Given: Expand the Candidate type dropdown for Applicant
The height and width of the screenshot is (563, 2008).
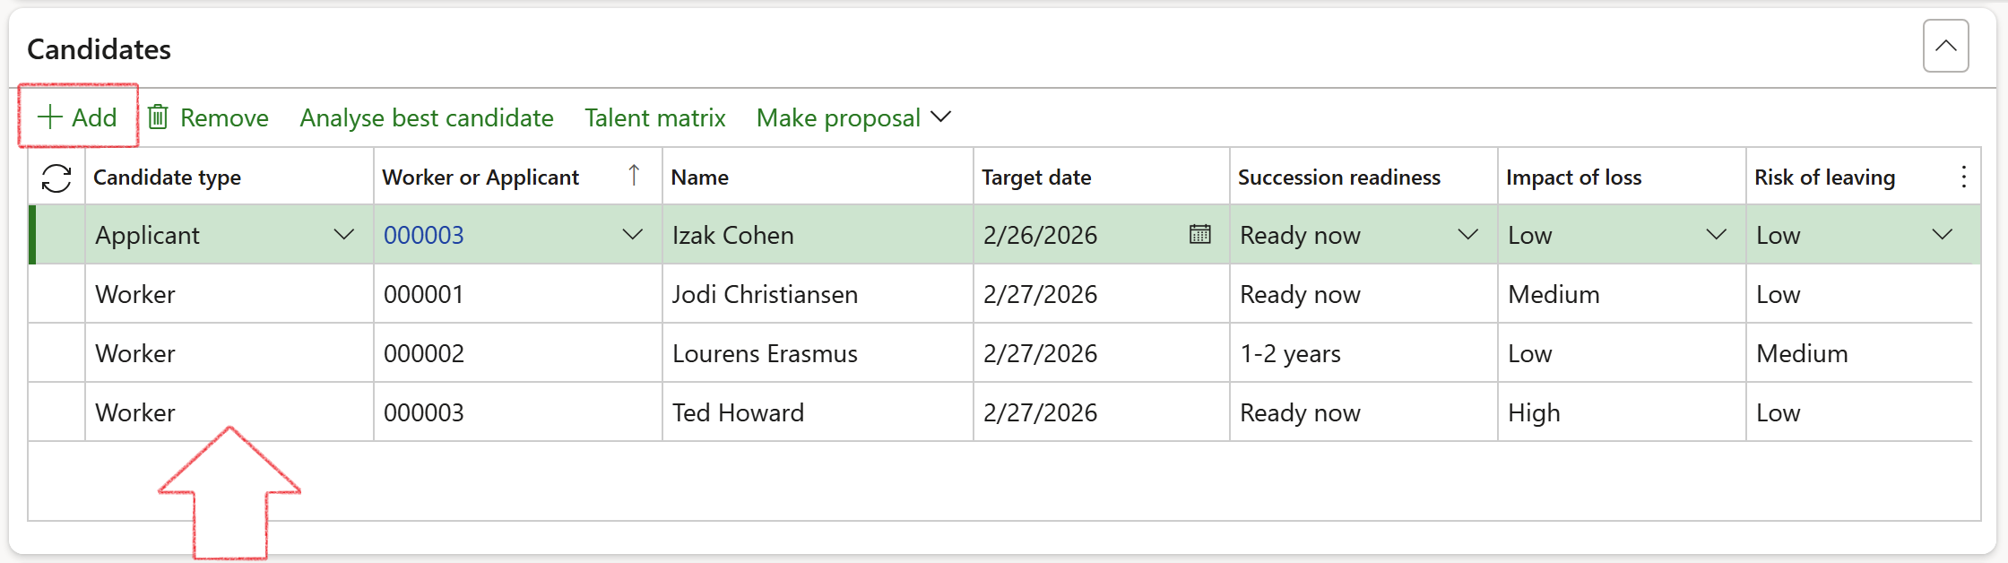Looking at the screenshot, I should [x=343, y=235].
